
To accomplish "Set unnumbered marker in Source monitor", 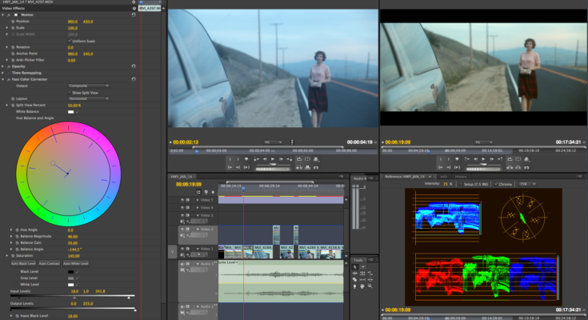I will [246, 159].
